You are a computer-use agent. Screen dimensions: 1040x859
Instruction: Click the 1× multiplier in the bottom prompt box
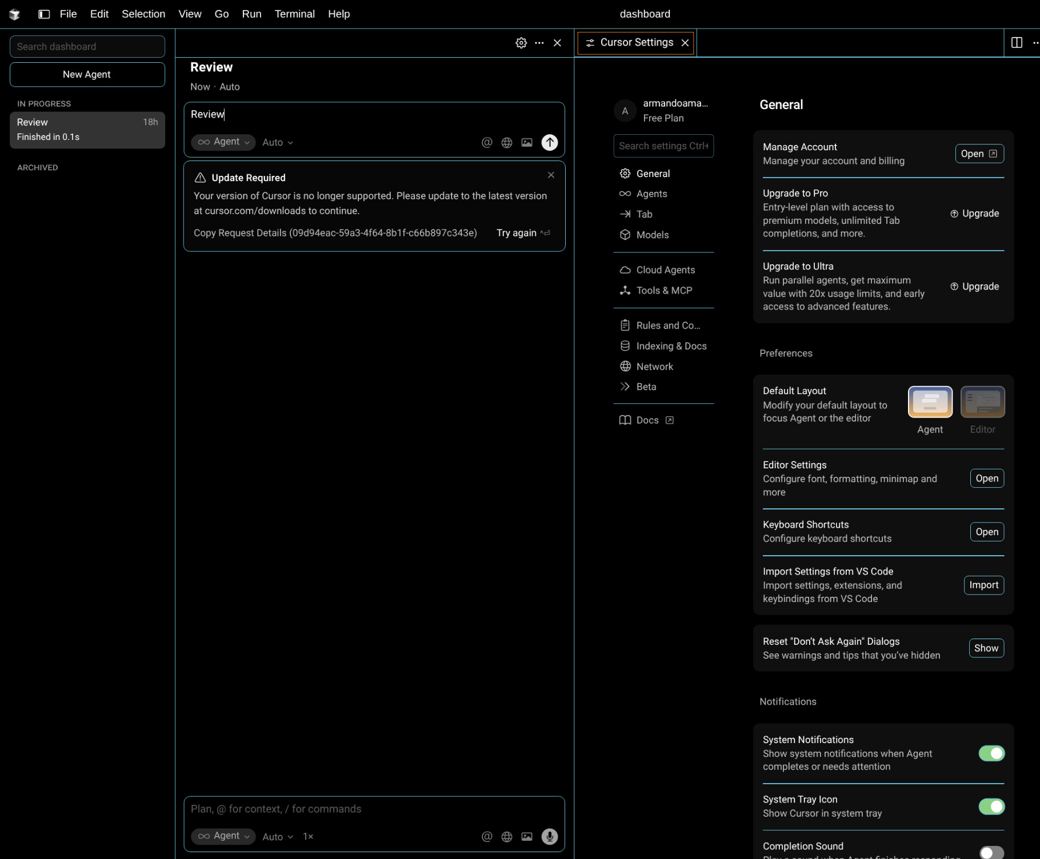(x=308, y=837)
